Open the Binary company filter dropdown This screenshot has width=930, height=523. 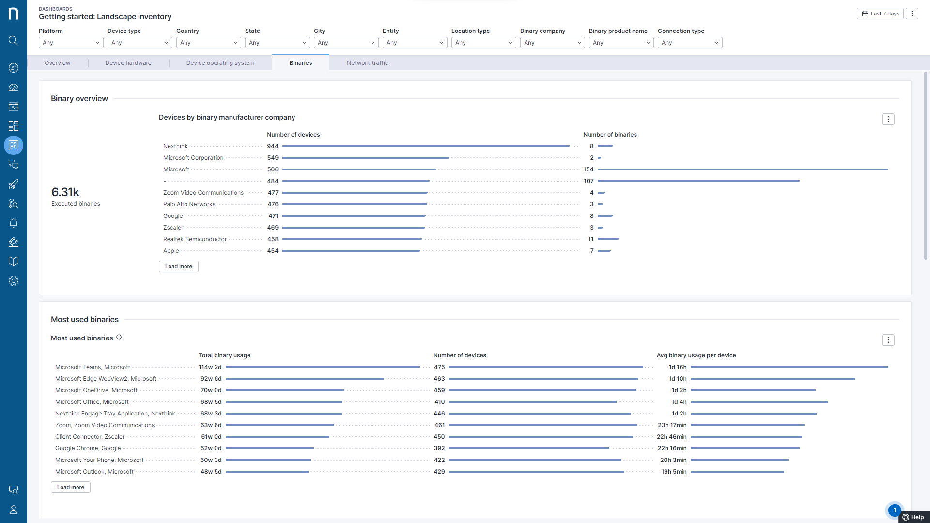tap(553, 43)
